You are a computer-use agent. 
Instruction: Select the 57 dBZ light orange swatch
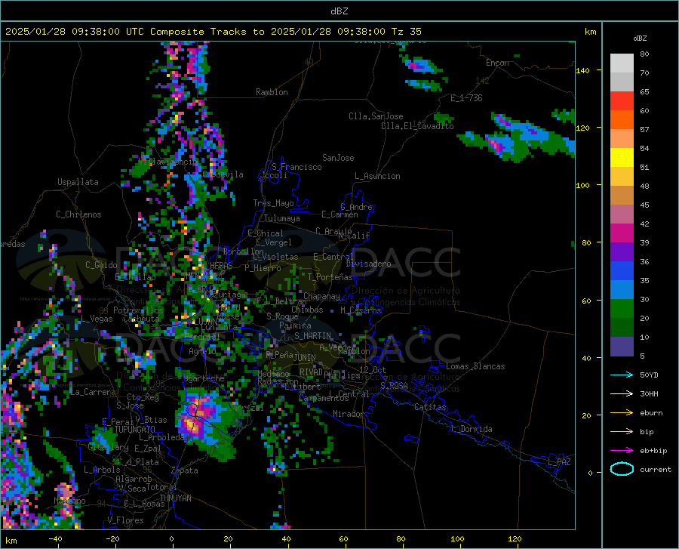pos(622,139)
